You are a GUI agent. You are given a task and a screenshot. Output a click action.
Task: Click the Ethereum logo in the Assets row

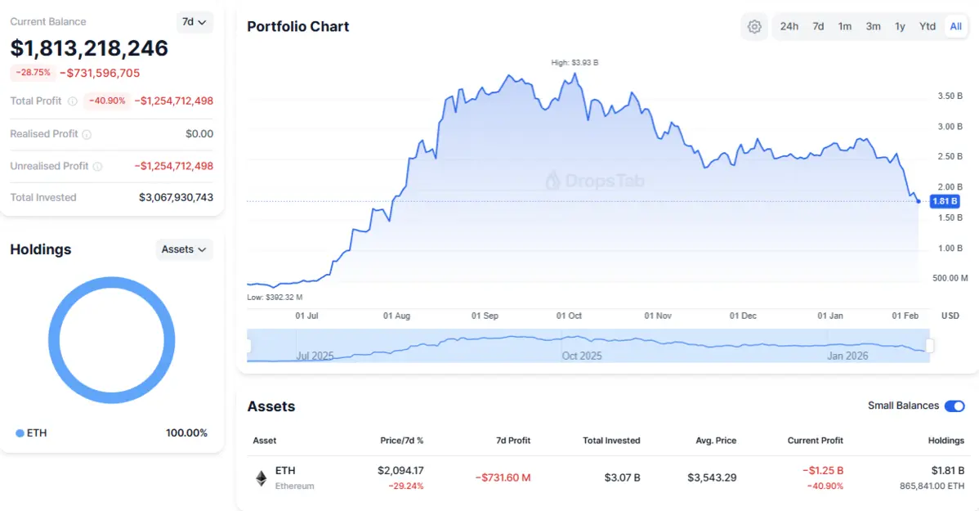point(262,478)
